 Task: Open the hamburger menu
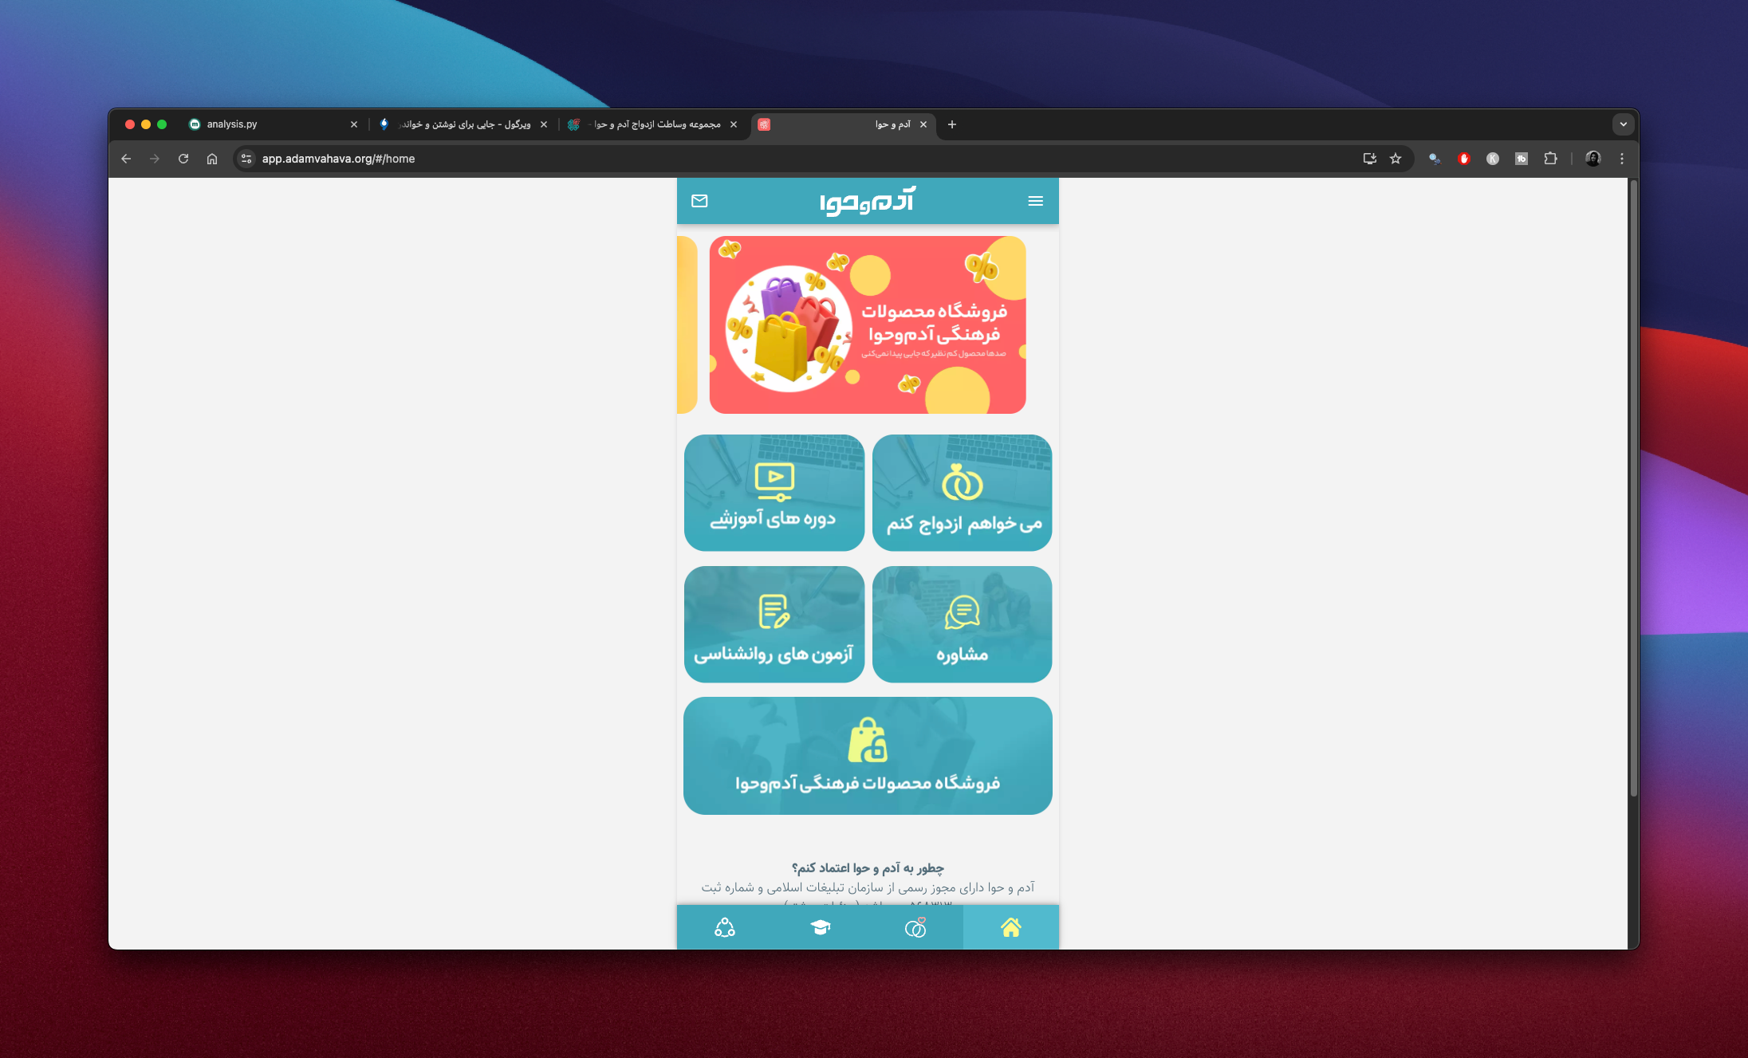coord(1035,201)
